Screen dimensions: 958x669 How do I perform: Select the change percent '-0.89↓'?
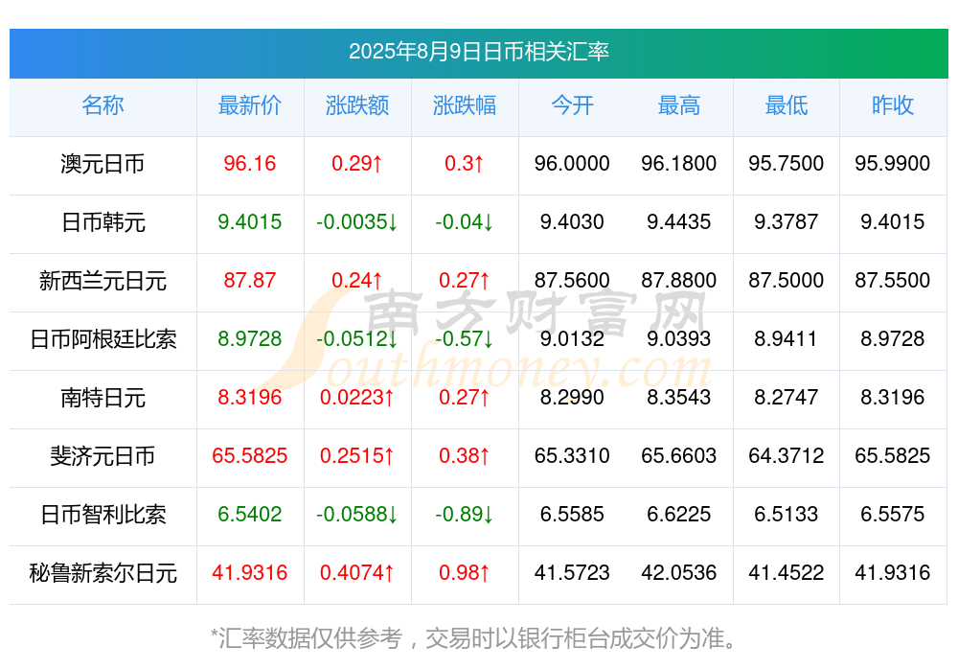point(465,514)
